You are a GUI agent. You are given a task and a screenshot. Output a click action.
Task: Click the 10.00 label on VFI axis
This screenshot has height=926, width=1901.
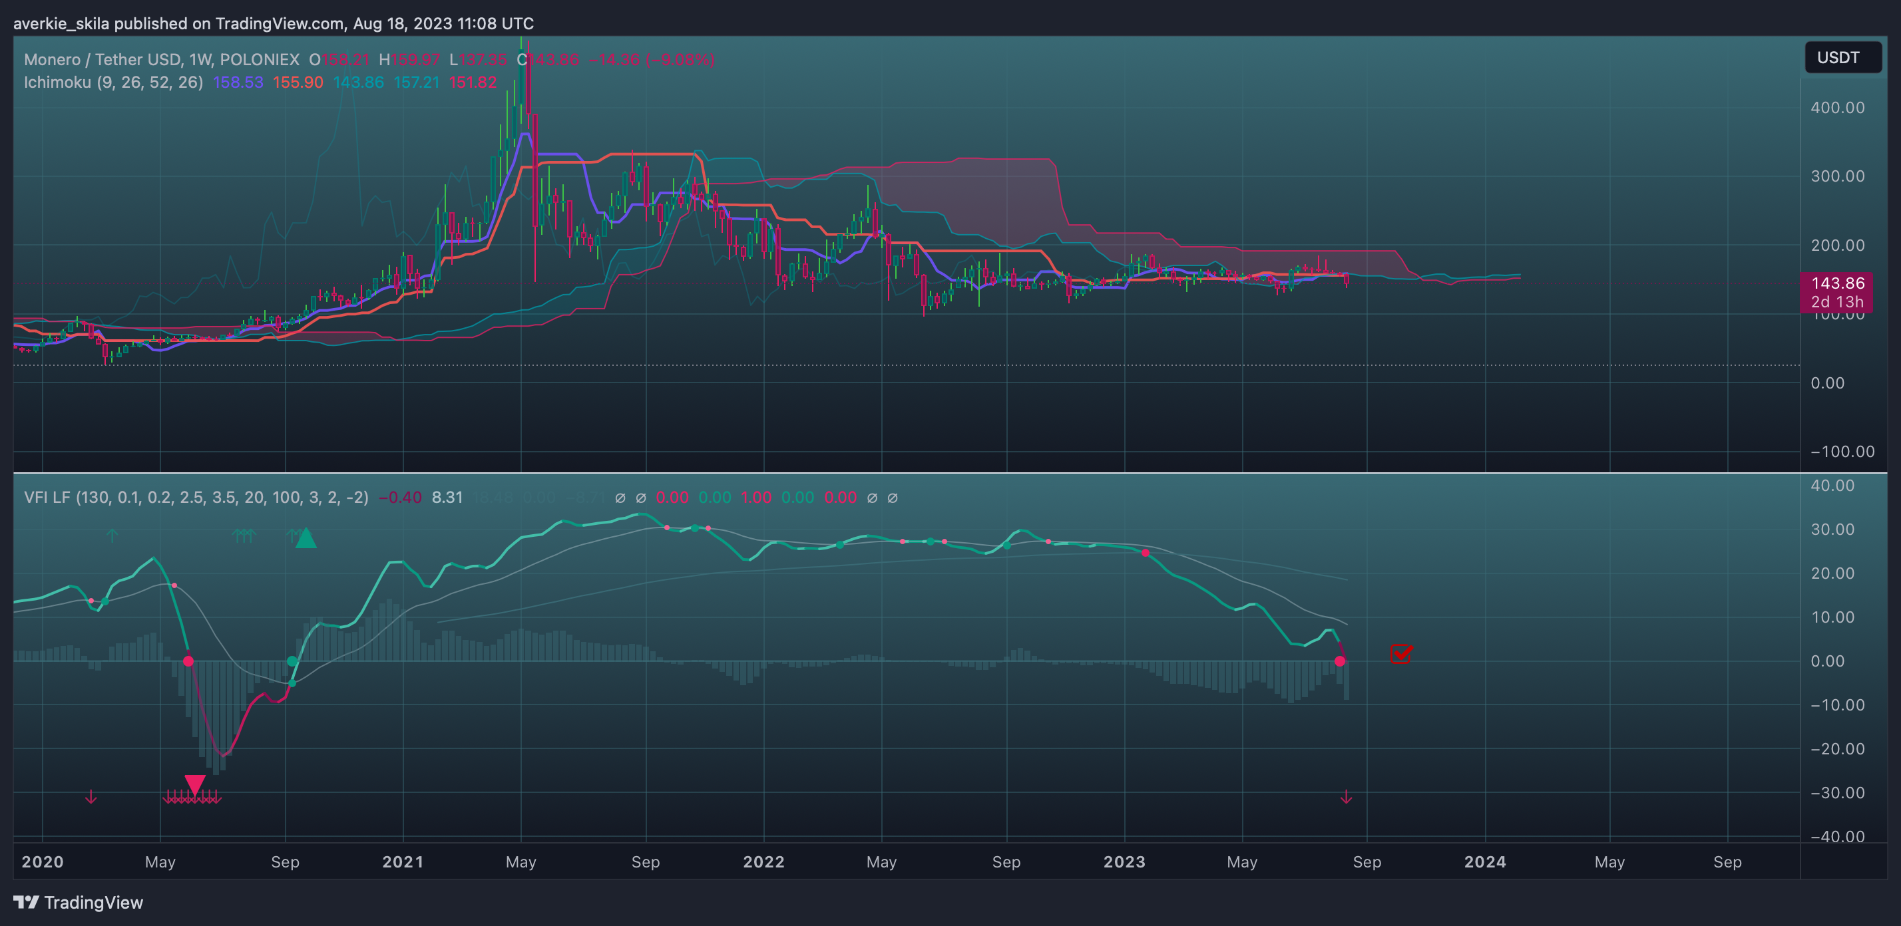click(1832, 617)
